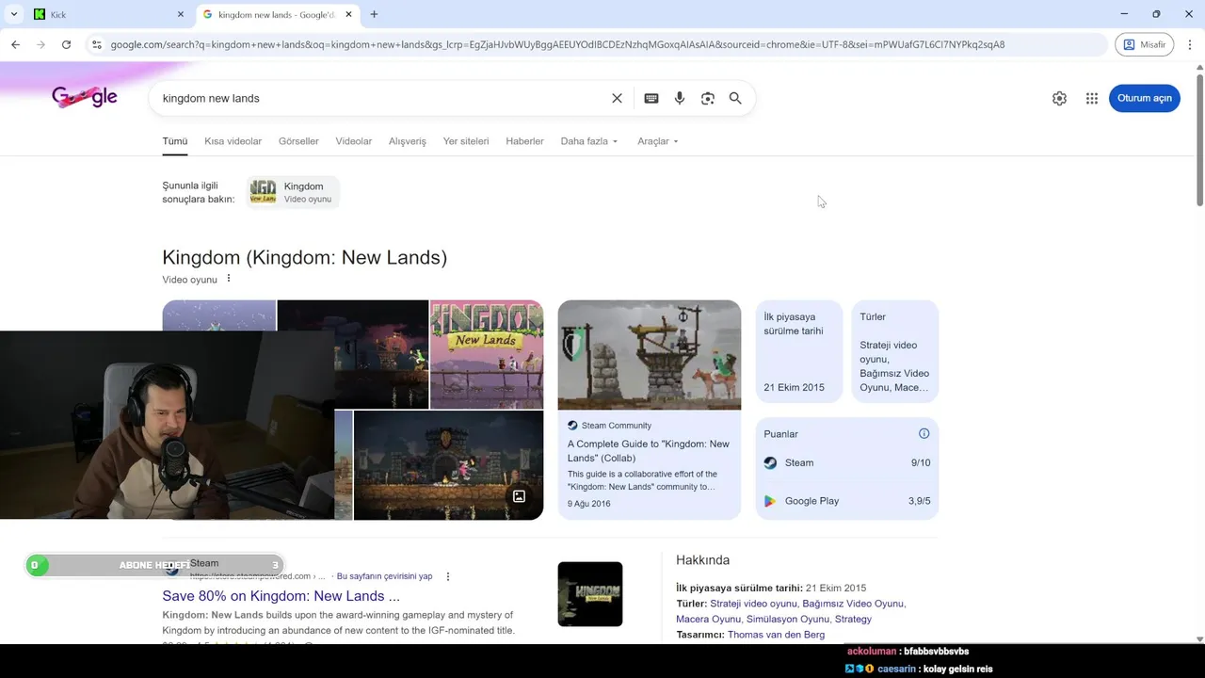Switch to Videolar tab
The height and width of the screenshot is (678, 1205).
354,141
